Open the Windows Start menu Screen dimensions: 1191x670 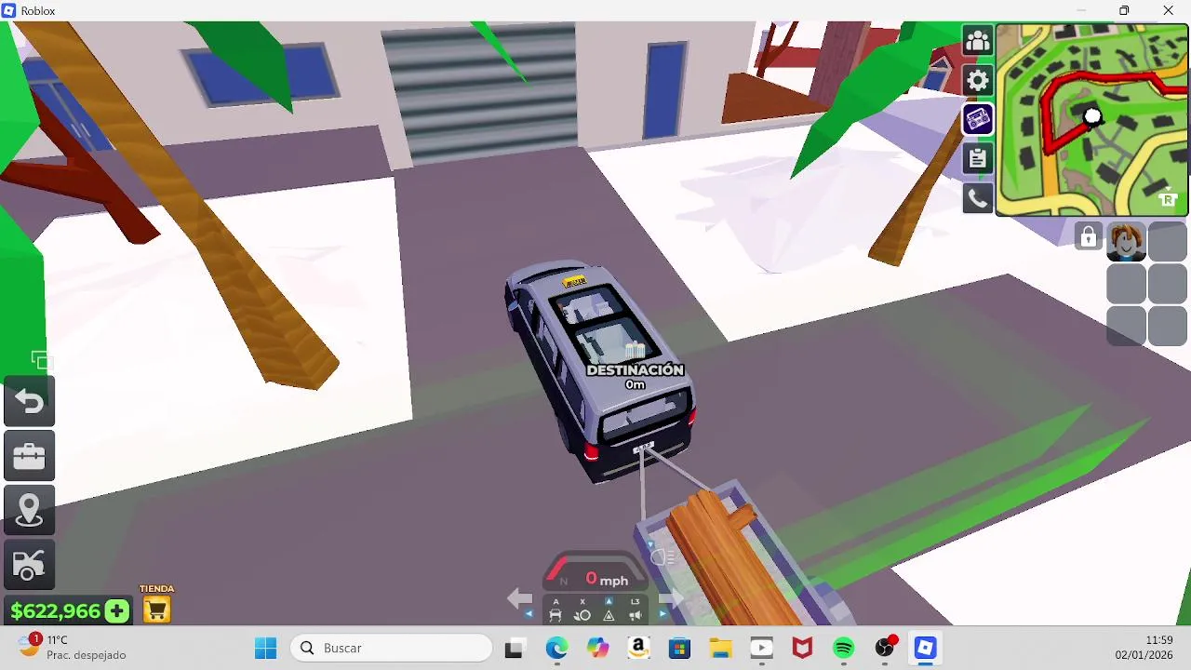265,648
